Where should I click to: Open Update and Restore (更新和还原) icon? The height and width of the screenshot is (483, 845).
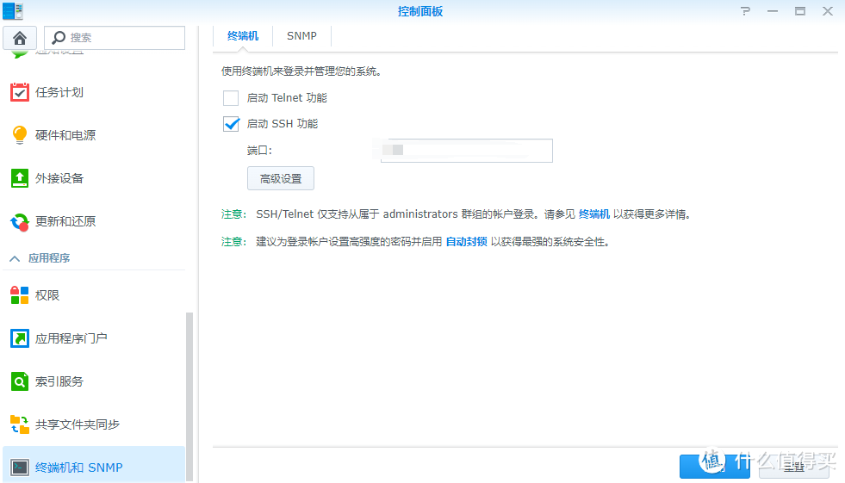pos(20,221)
